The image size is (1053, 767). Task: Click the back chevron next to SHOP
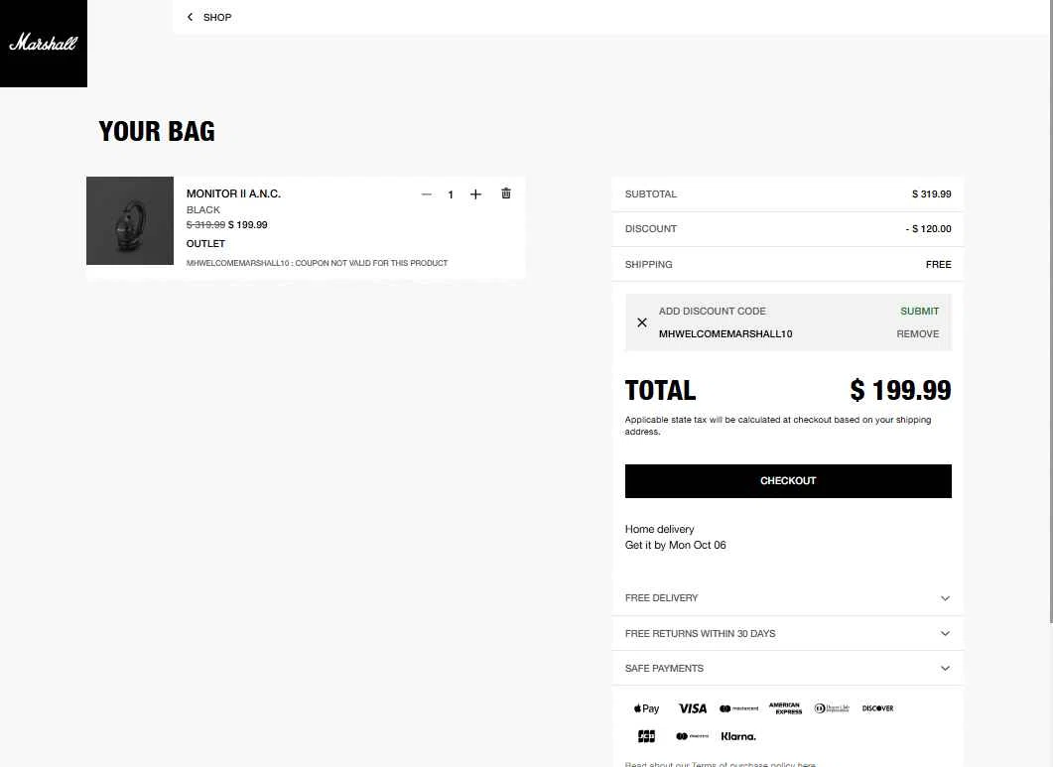[x=190, y=18]
